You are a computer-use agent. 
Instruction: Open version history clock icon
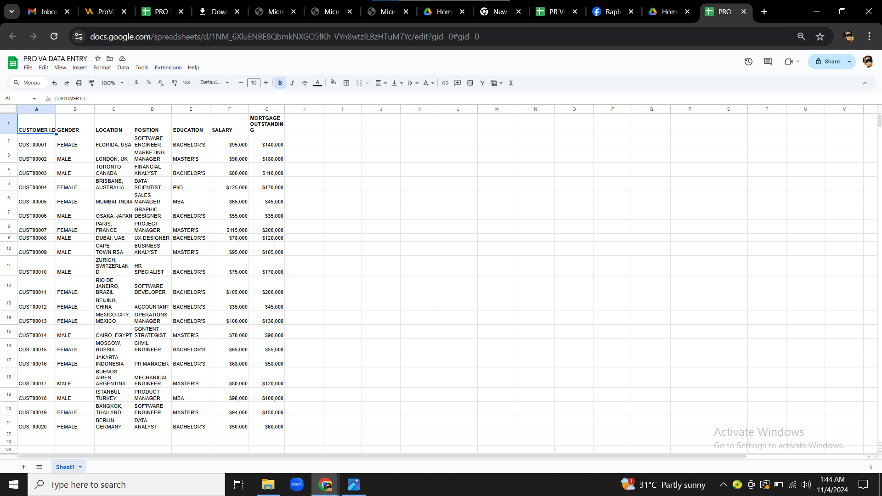coord(748,62)
